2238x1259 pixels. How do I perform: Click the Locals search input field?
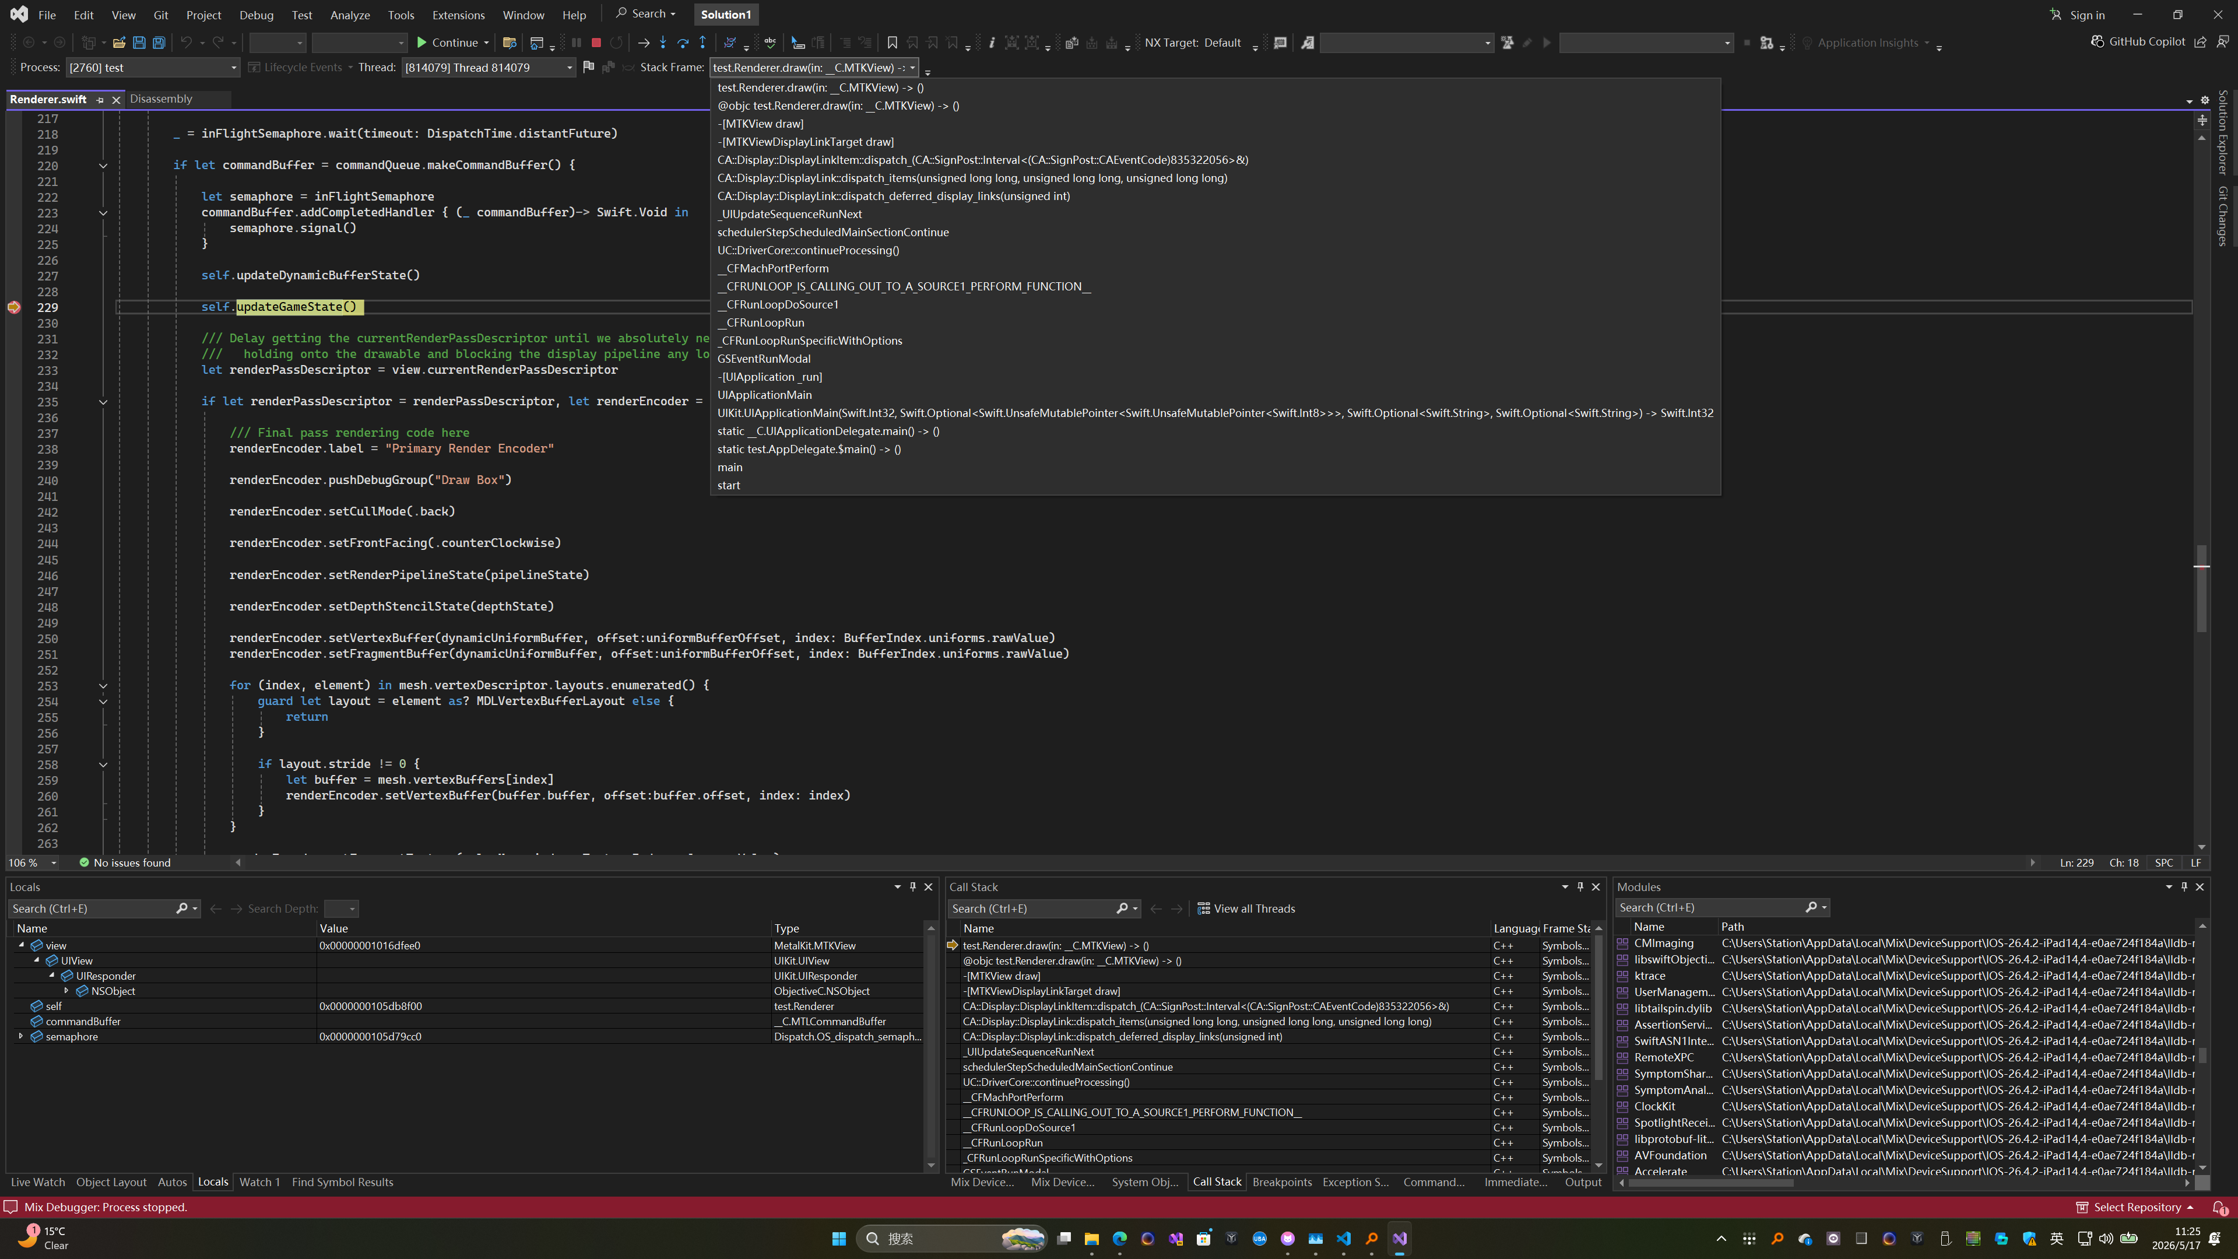pos(92,908)
